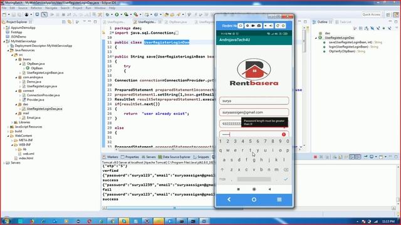Tap the keyboard done checkmark key
This screenshot has width=401, height=225.
click(x=286, y=179)
